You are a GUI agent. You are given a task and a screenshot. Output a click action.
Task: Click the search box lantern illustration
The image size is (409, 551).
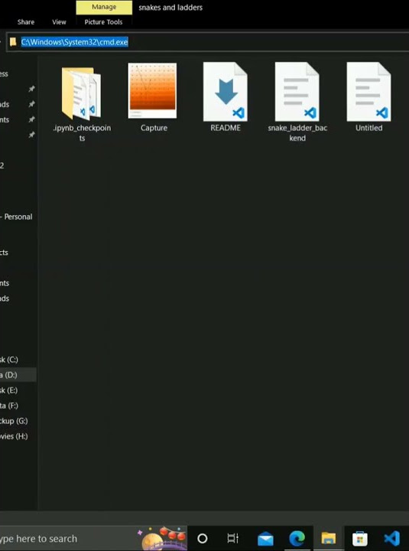162,538
